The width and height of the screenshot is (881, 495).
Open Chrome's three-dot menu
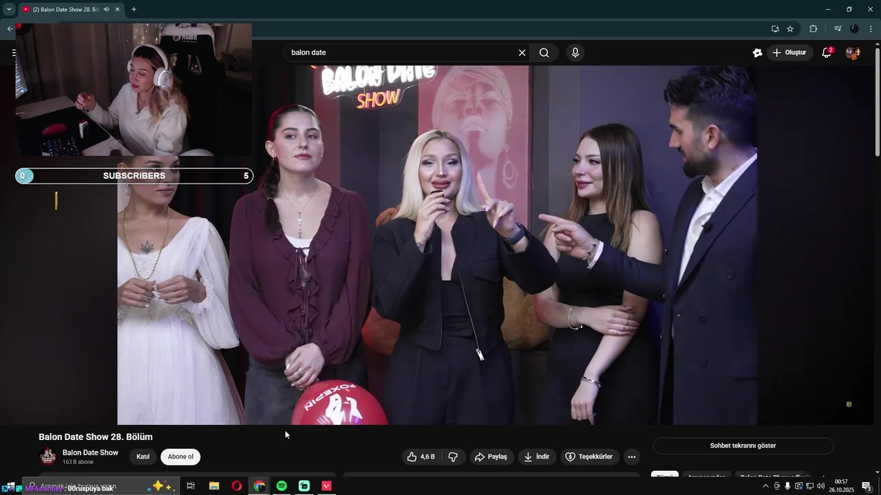pyautogui.click(x=871, y=29)
